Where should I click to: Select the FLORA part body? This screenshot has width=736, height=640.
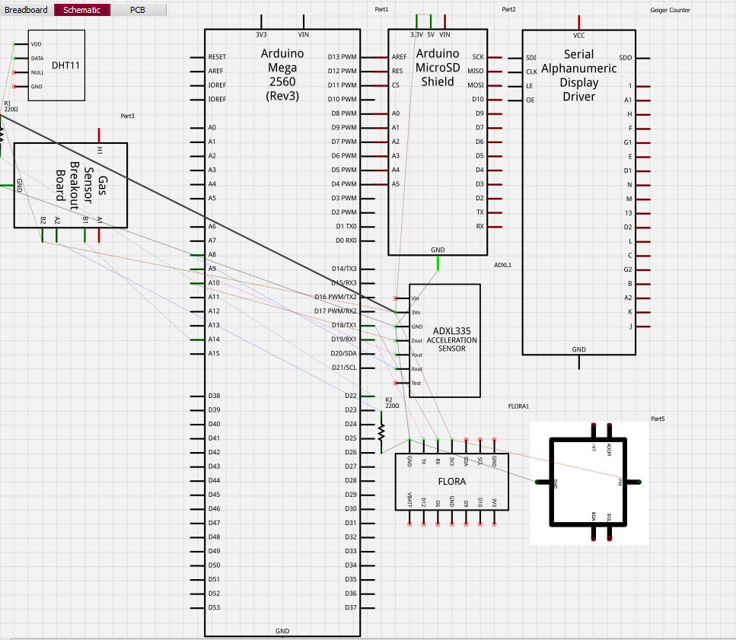[x=451, y=482]
